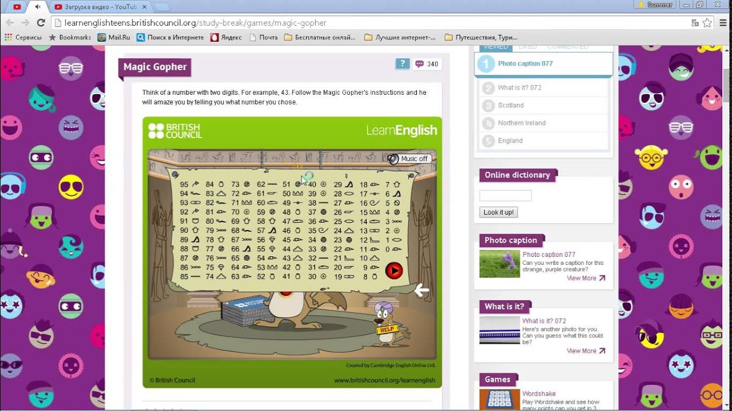Open the Wordshake game thumbnail
The image size is (732, 411).
pyautogui.click(x=500, y=400)
